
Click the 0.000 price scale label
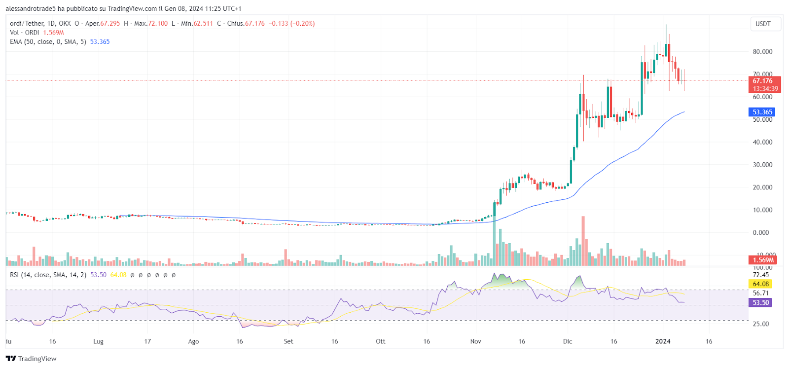[x=761, y=233]
